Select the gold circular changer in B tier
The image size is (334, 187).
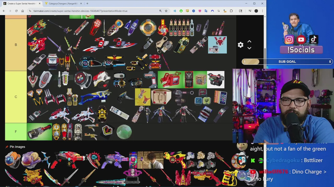point(148,27)
